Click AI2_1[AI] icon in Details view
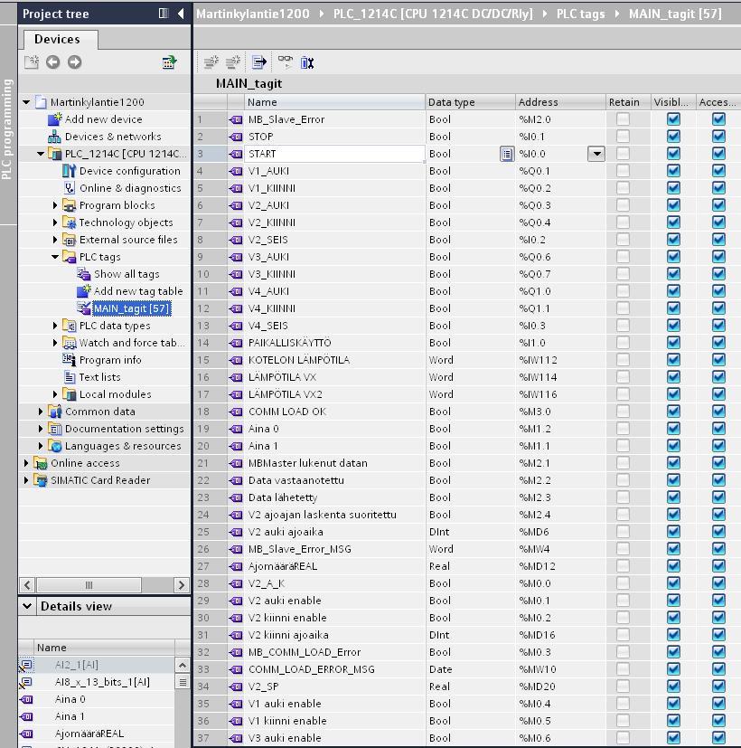This screenshot has height=748, width=741. point(26,665)
